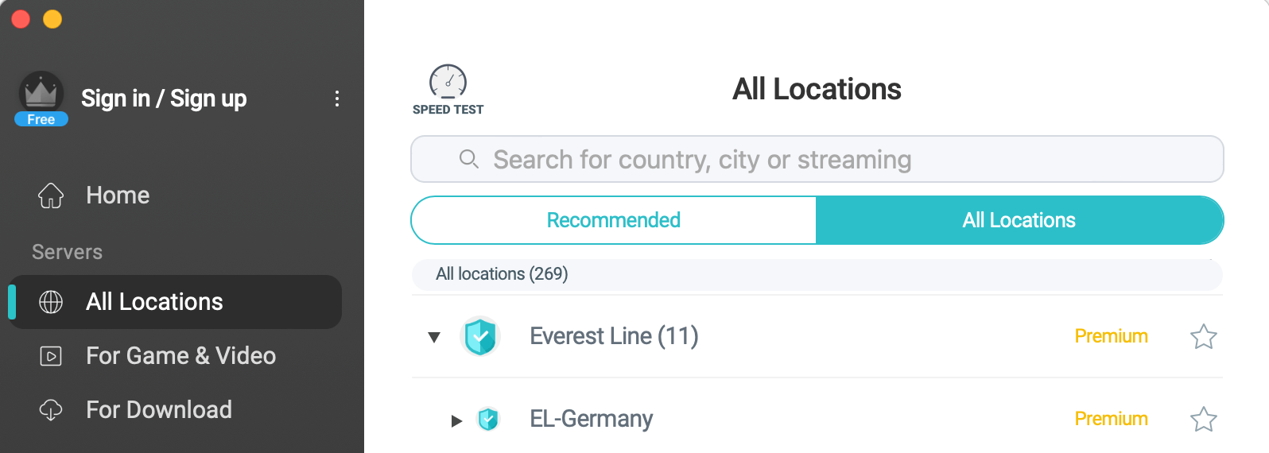Click Sign in / Sign up
Screen dimensions: 1269x453
tap(164, 99)
